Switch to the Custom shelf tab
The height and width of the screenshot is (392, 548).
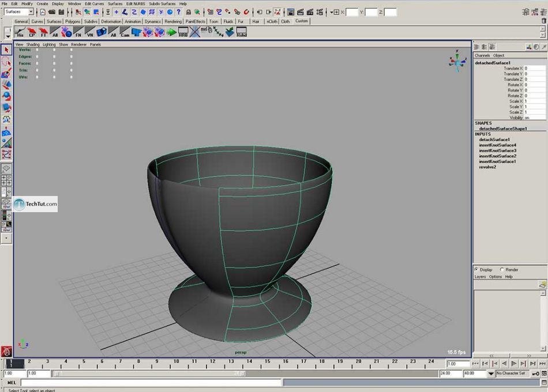301,21
